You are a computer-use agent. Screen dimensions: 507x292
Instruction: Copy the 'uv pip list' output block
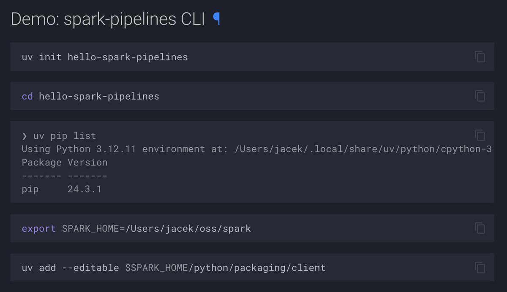(480, 135)
